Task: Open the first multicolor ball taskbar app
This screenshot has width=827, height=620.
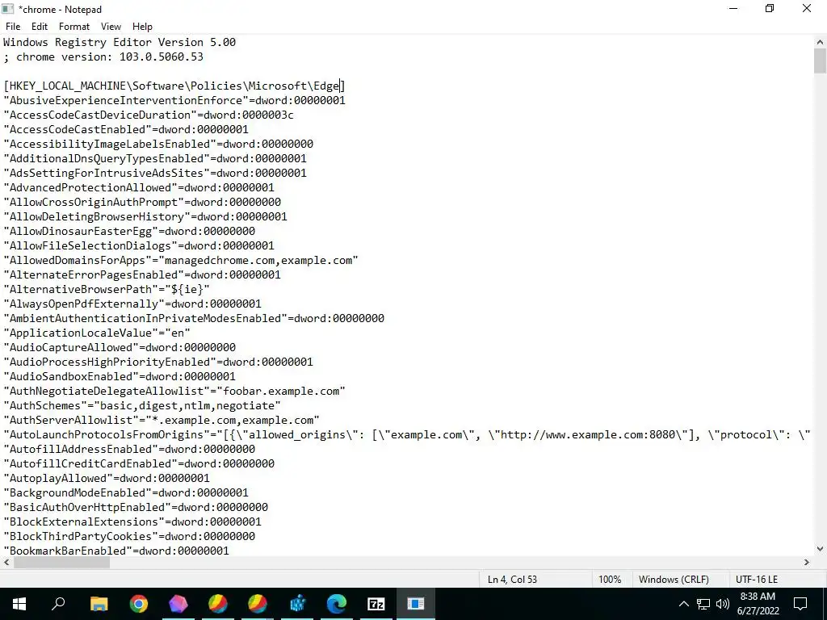Action: tap(218, 604)
